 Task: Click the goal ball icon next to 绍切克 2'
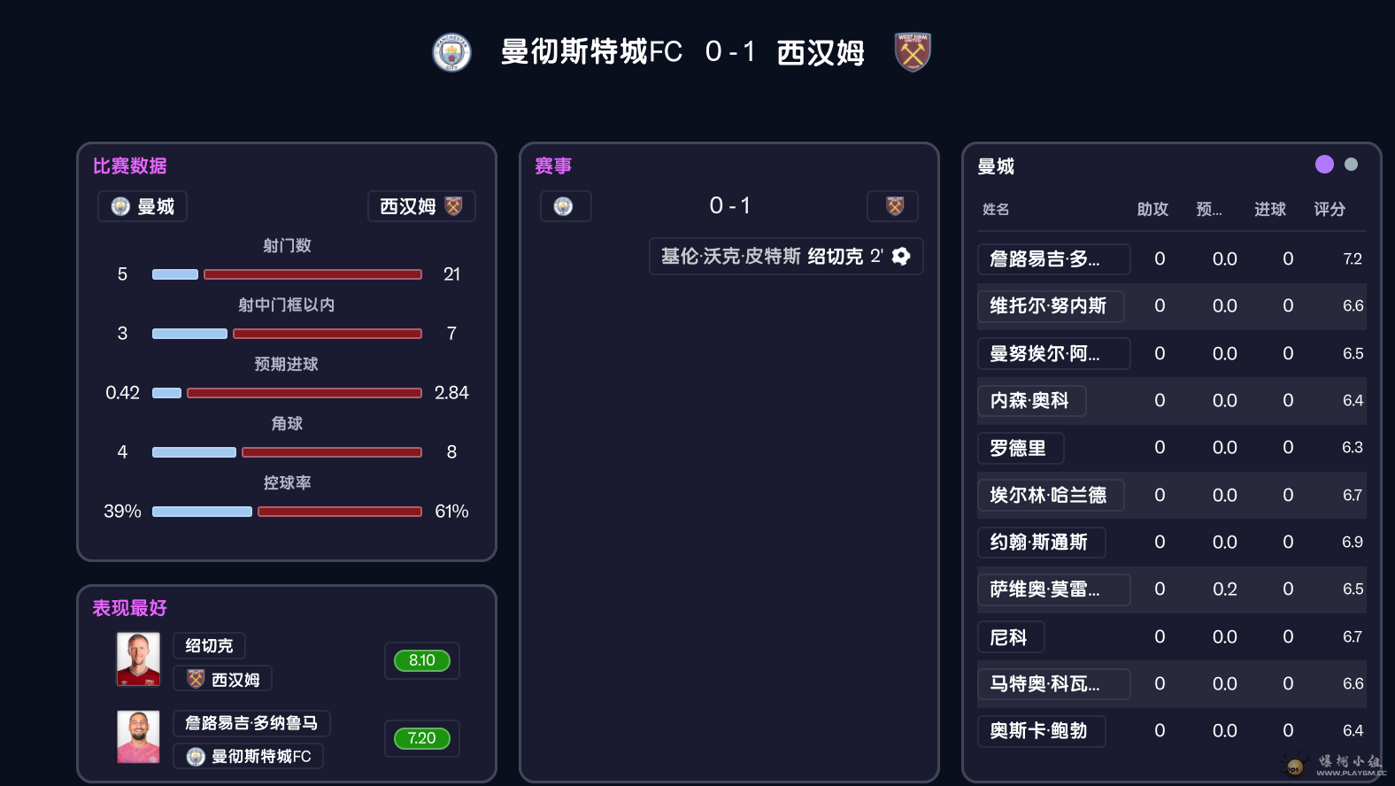pyautogui.click(x=900, y=256)
